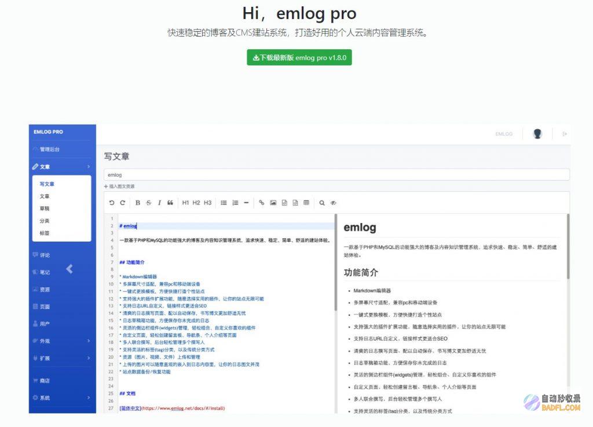Insert an image with the picture icon
The height and width of the screenshot is (427, 593).
(273, 203)
